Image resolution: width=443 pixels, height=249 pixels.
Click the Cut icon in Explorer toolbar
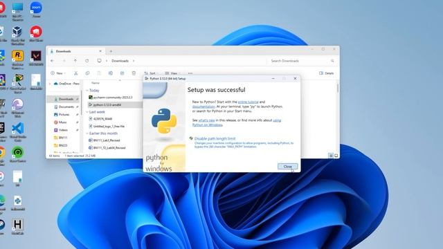click(75, 73)
